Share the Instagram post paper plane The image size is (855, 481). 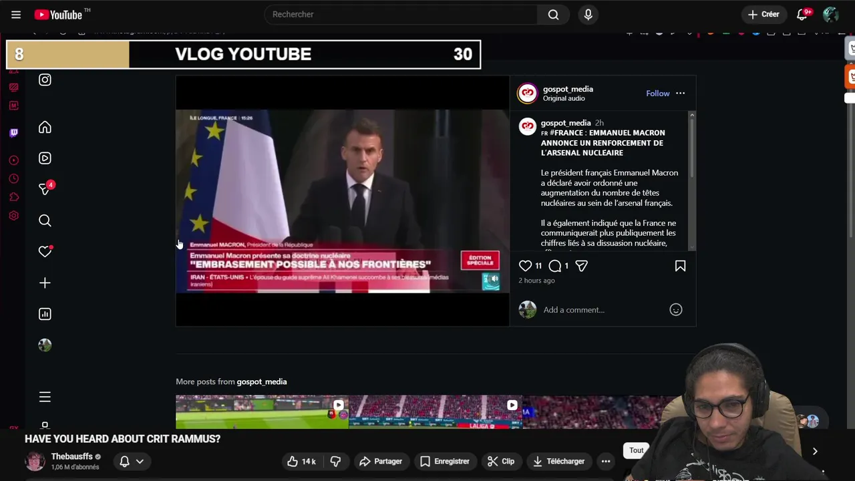click(581, 266)
